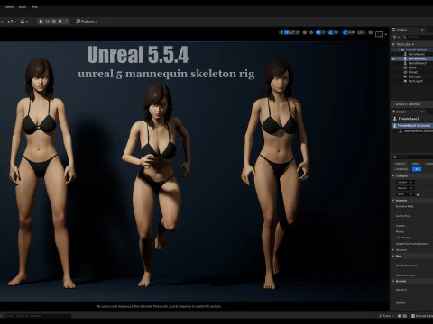The image size is (433, 324).
Task: Expand the Advanced section
Action: coord(393,249)
